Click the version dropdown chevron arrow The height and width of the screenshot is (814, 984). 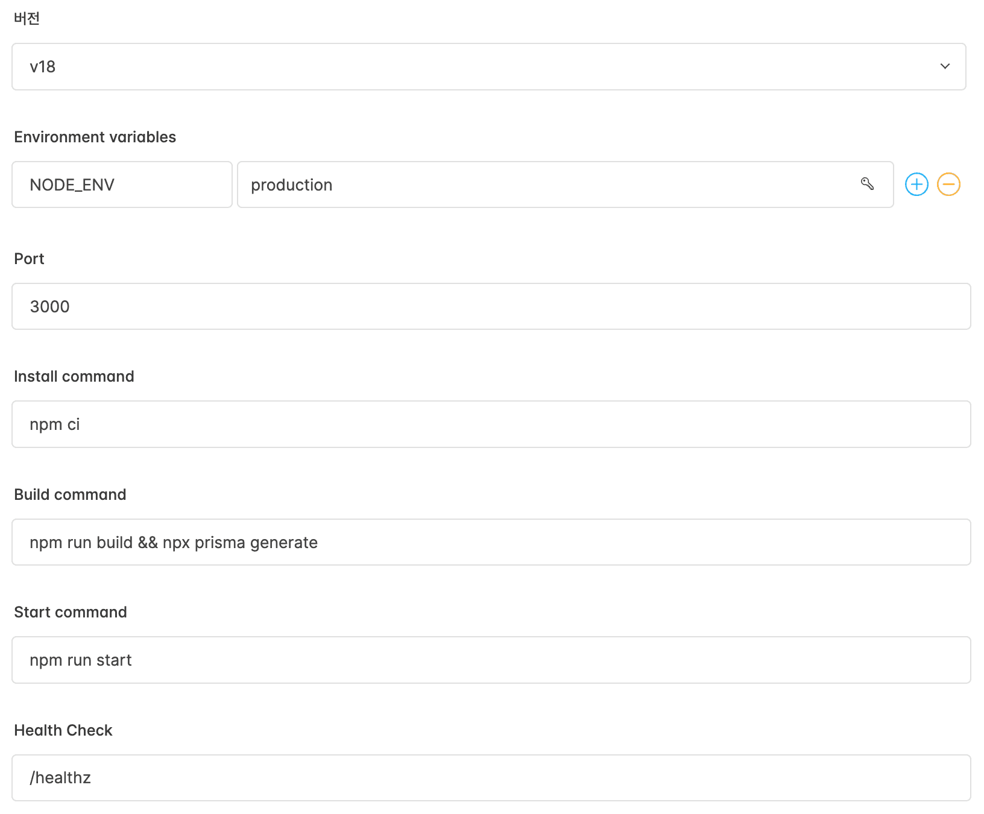click(945, 66)
